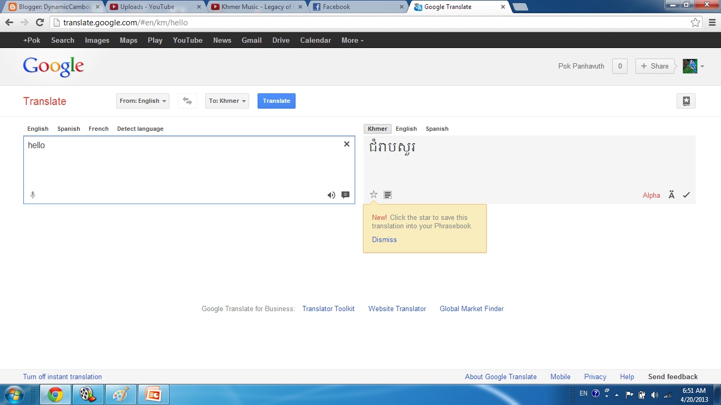The width and height of the screenshot is (721, 405).
Task: Go to the Google logo homepage
Action: (53, 66)
